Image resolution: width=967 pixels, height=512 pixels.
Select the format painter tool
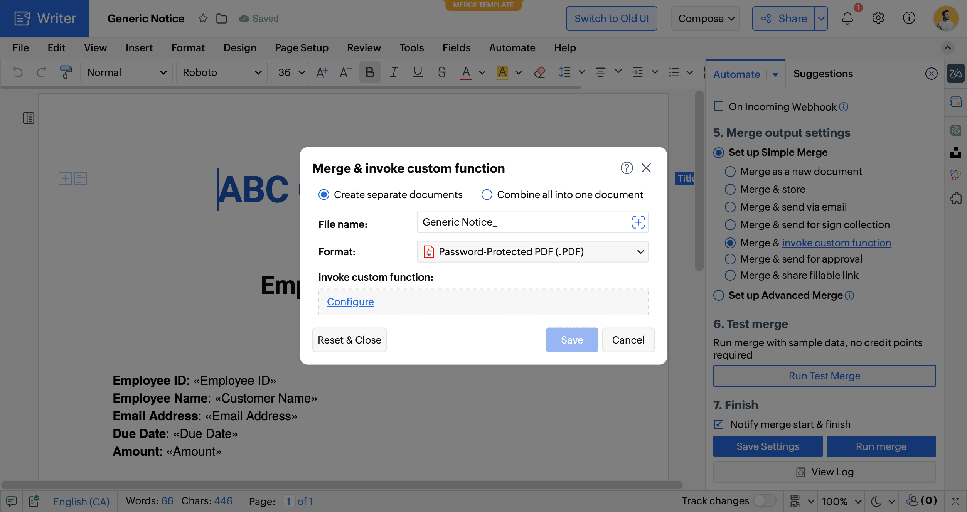pos(66,72)
